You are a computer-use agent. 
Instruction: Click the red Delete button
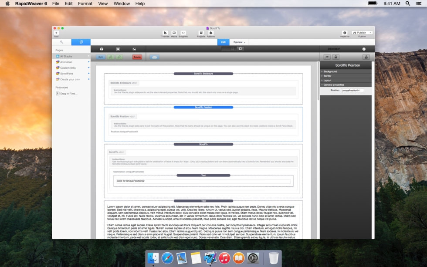click(137, 57)
